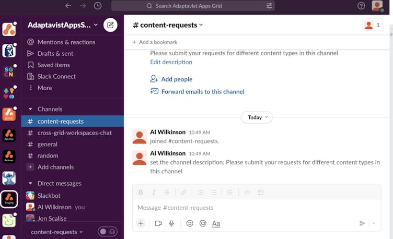Toggle formatting toolbar with Aa icon
The image size is (393, 239).
coord(216,223)
